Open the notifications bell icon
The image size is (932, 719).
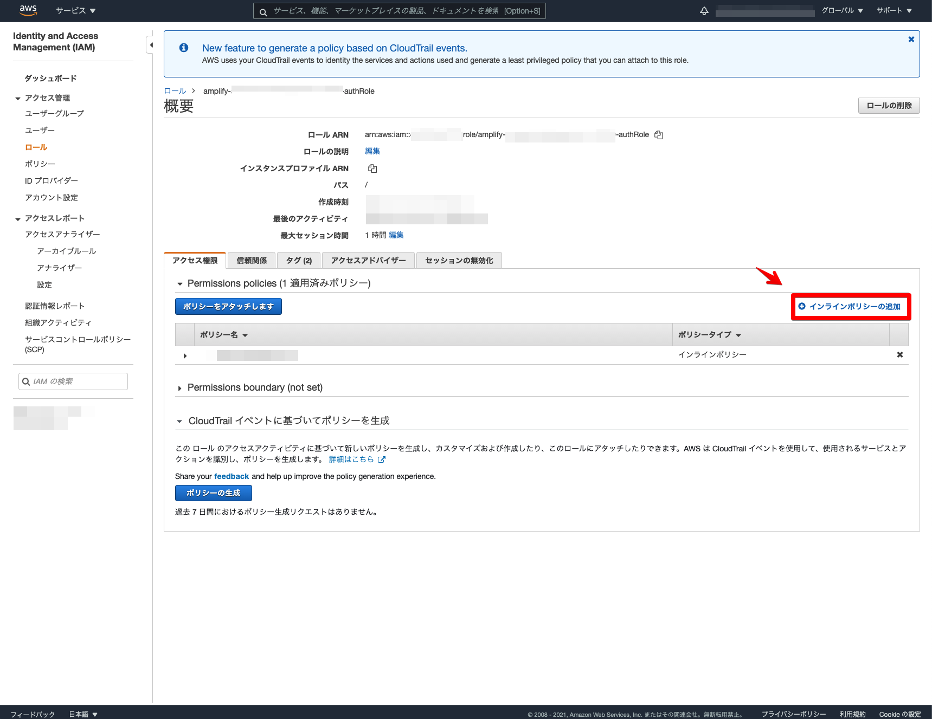pyautogui.click(x=704, y=11)
